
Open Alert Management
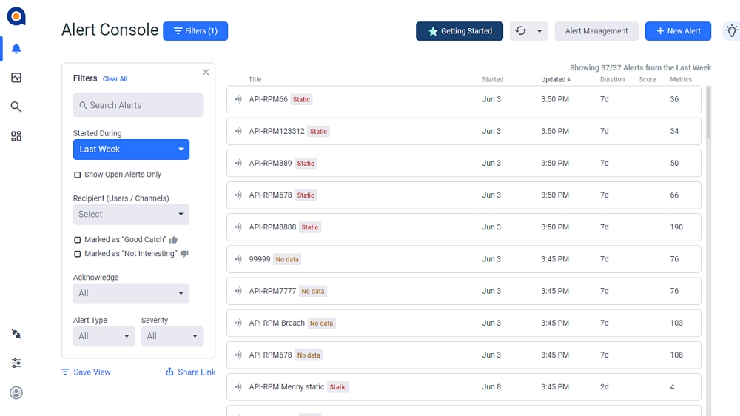click(x=596, y=31)
